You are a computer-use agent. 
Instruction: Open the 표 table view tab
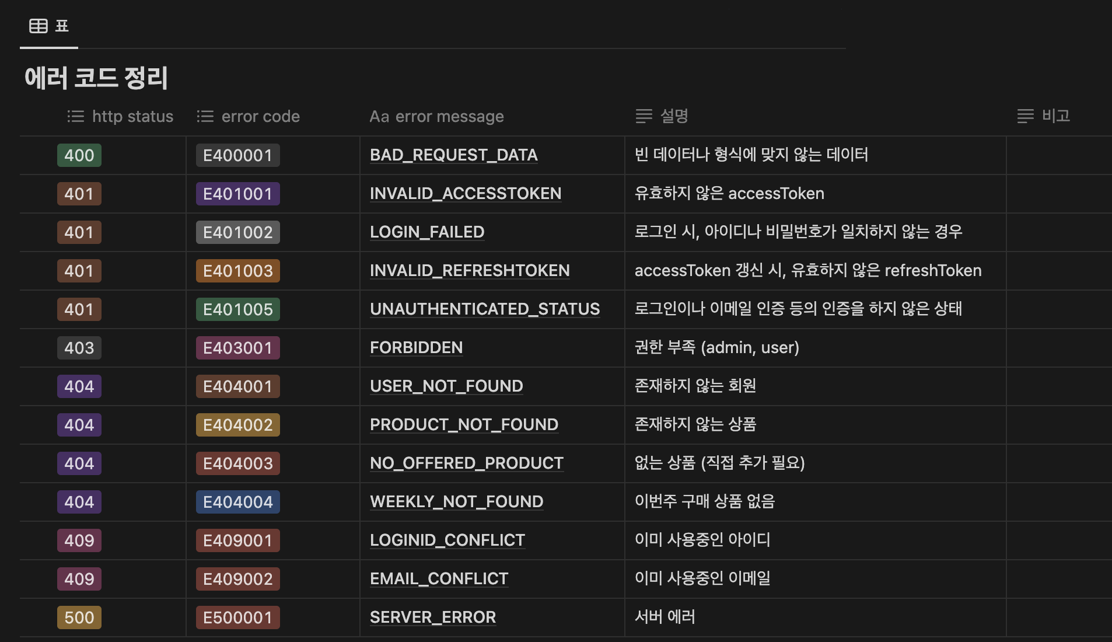[x=49, y=26]
